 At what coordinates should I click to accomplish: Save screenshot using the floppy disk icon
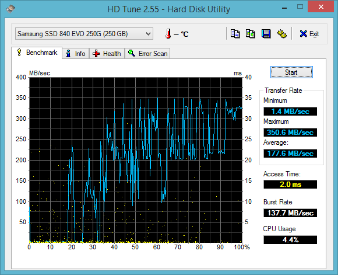coord(266,34)
